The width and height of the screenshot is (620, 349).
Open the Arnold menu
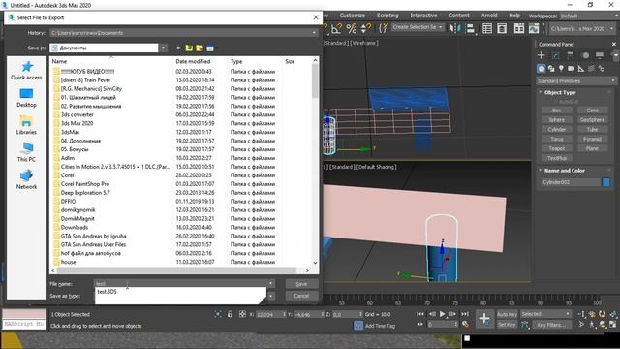(x=489, y=16)
